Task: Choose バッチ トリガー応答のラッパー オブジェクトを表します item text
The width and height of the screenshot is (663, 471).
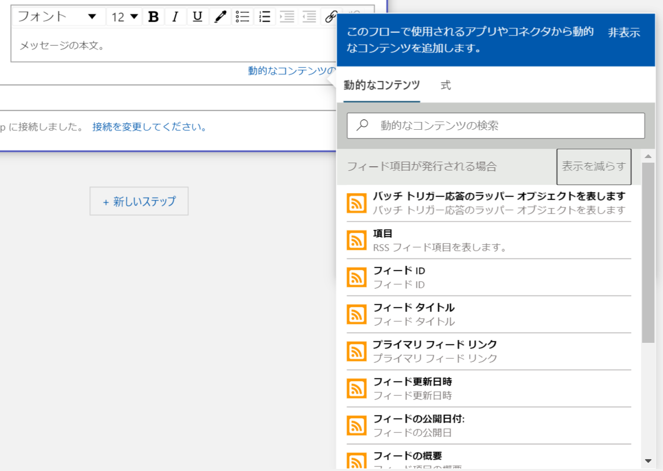Action: point(499,196)
